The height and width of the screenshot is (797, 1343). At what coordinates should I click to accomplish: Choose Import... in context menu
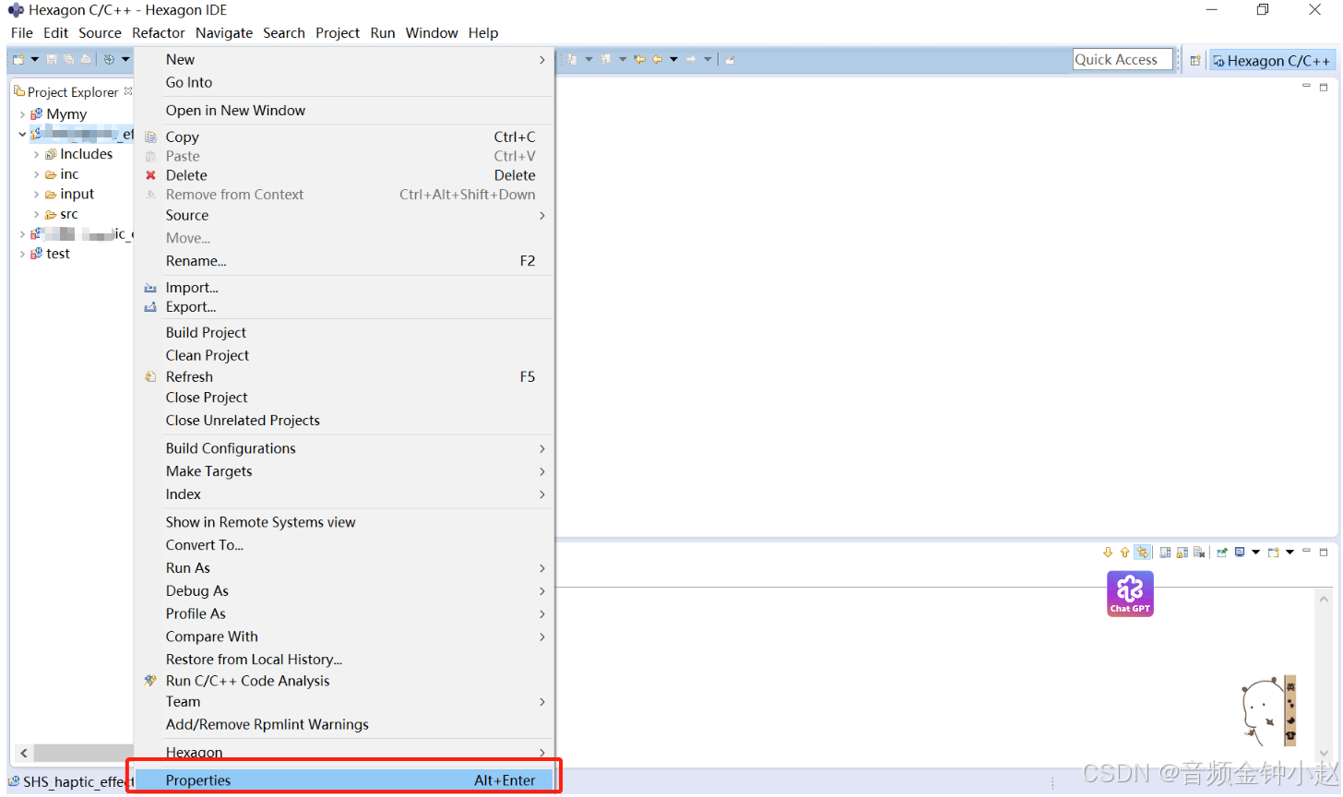point(344,288)
